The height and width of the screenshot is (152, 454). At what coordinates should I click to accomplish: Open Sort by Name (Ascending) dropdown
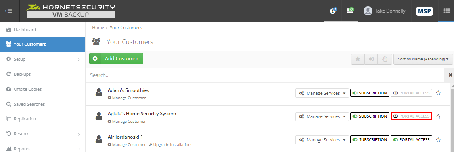(x=423, y=59)
